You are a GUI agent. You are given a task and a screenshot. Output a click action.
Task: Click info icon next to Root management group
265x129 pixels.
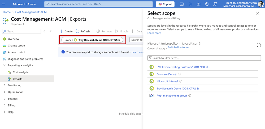[190, 96]
